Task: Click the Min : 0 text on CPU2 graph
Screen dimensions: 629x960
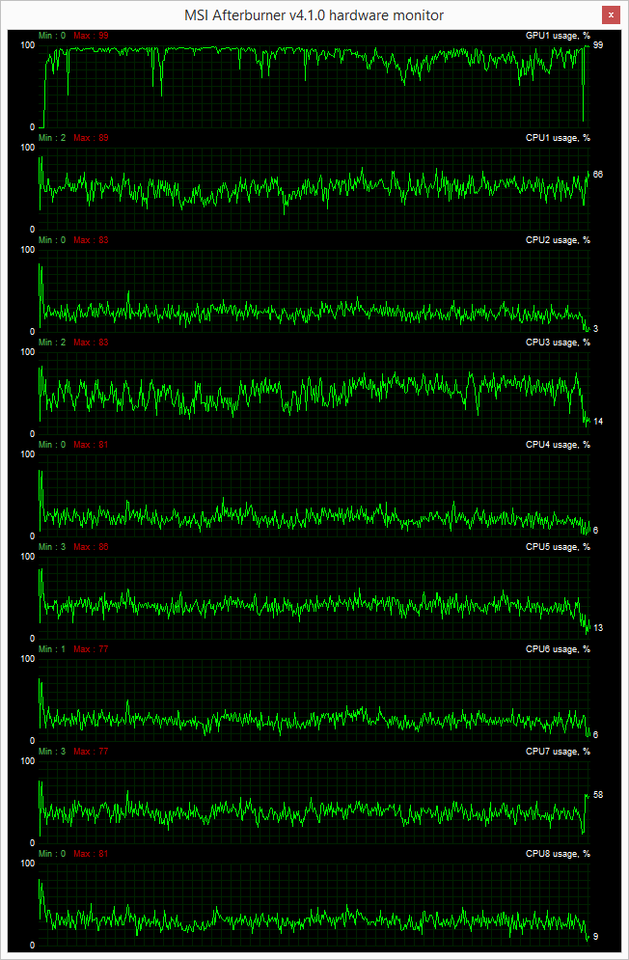Action: [52, 240]
